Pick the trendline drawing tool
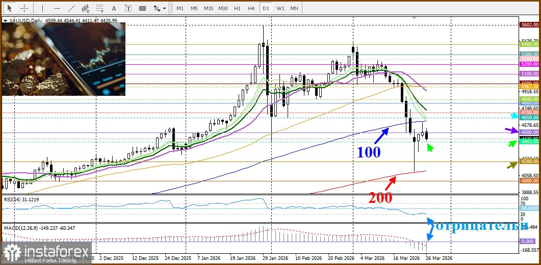 [x=71, y=8]
